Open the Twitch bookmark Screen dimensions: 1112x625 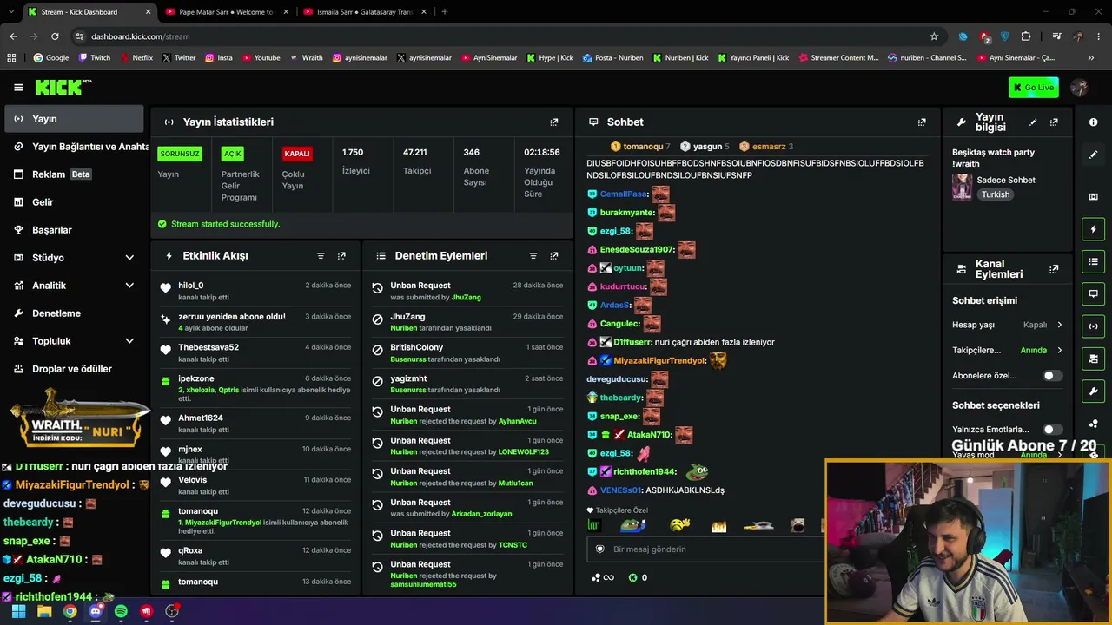95,58
